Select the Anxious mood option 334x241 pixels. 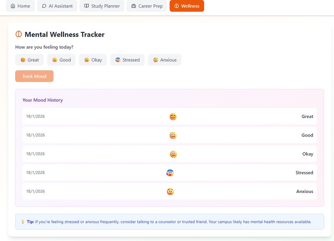point(165,60)
